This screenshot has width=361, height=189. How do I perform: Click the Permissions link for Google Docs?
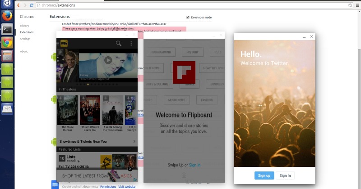tap(108, 186)
